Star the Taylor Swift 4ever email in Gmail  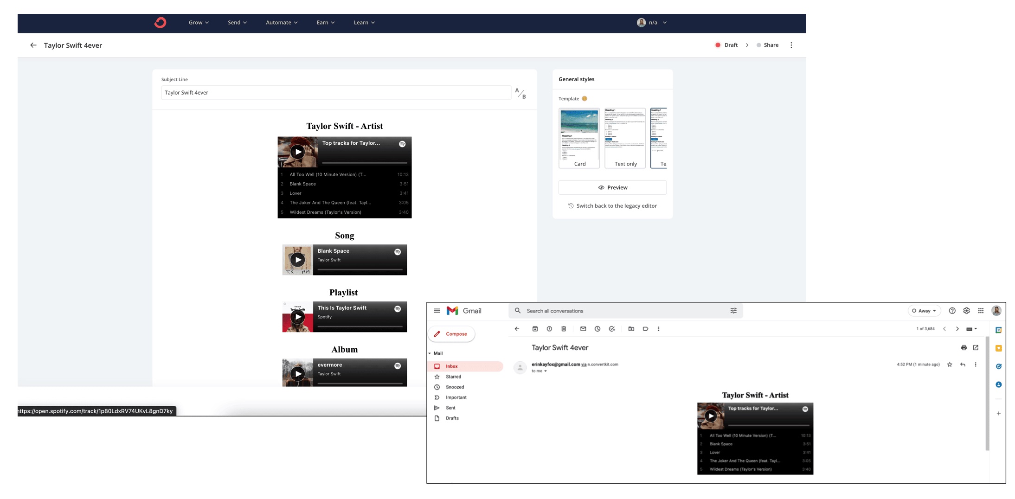950,365
